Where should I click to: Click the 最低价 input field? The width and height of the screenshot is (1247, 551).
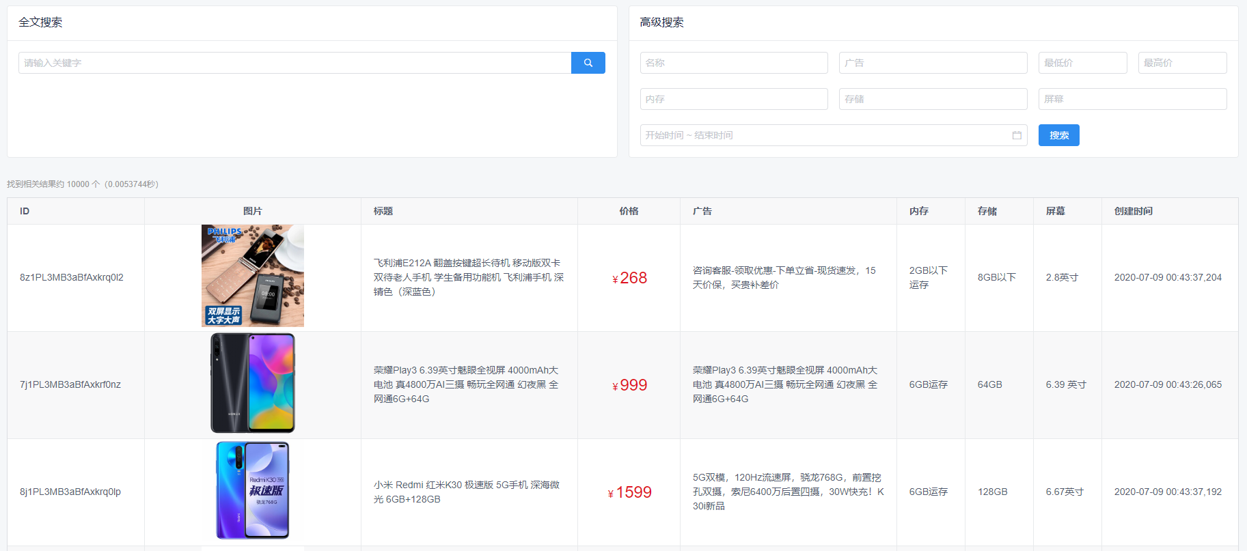click(1082, 63)
